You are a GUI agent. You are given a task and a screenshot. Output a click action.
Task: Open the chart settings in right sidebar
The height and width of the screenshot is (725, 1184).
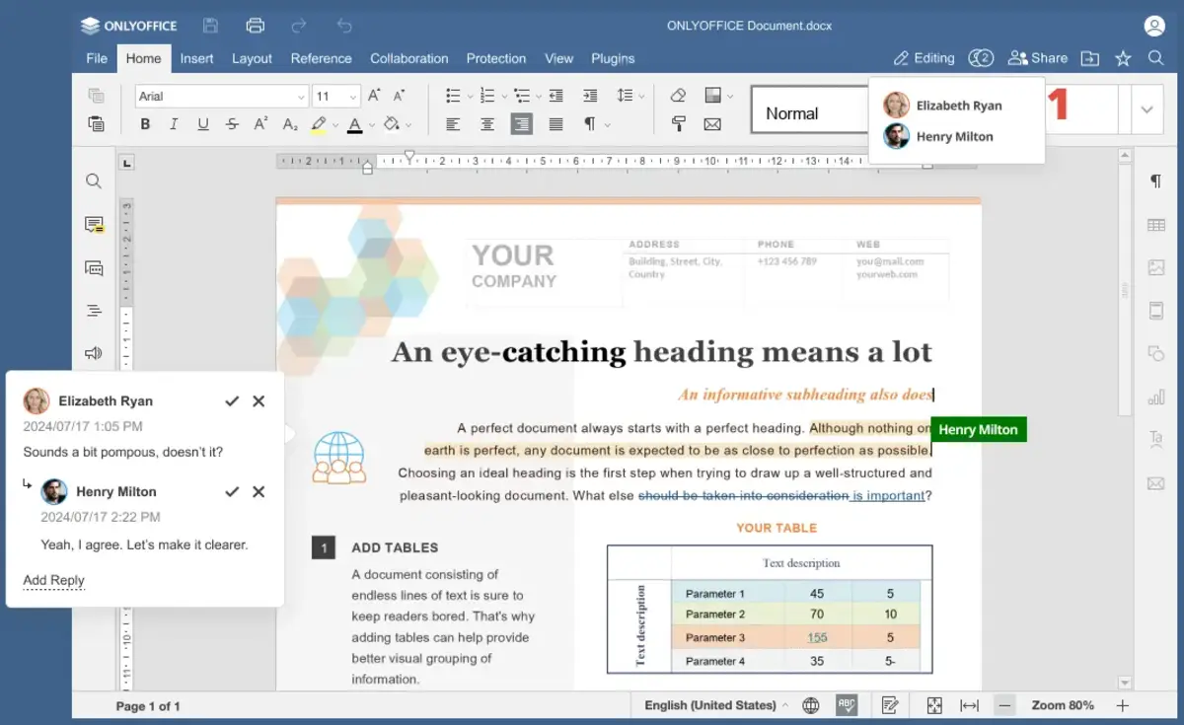tap(1155, 397)
